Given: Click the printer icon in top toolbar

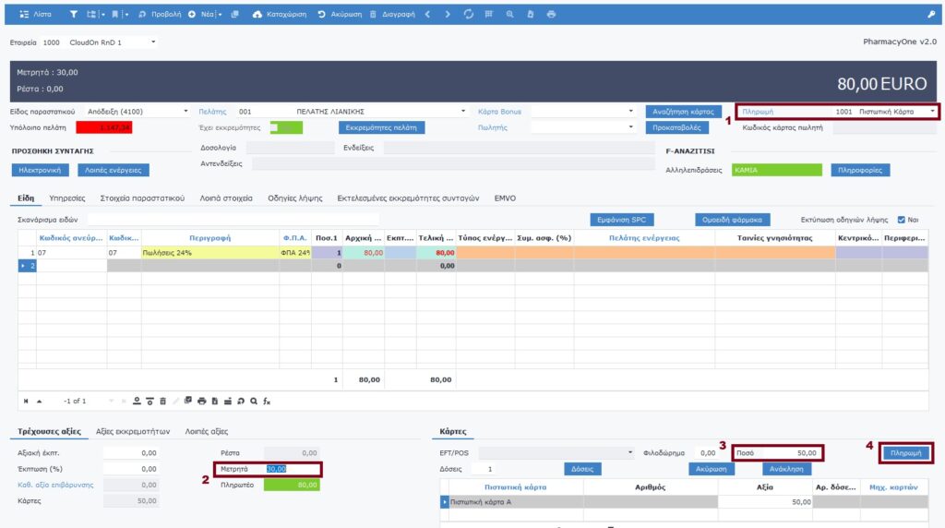Looking at the screenshot, I should click(551, 15).
